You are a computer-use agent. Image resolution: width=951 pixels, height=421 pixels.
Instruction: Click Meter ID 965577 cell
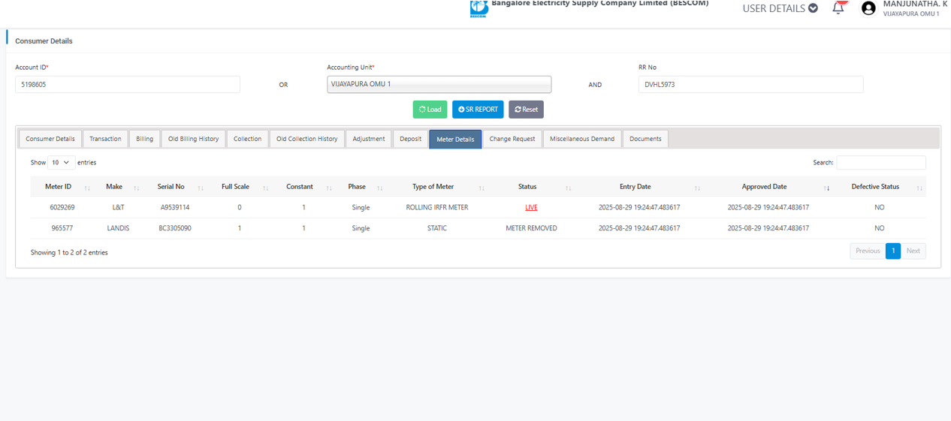click(x=62, y=228)
